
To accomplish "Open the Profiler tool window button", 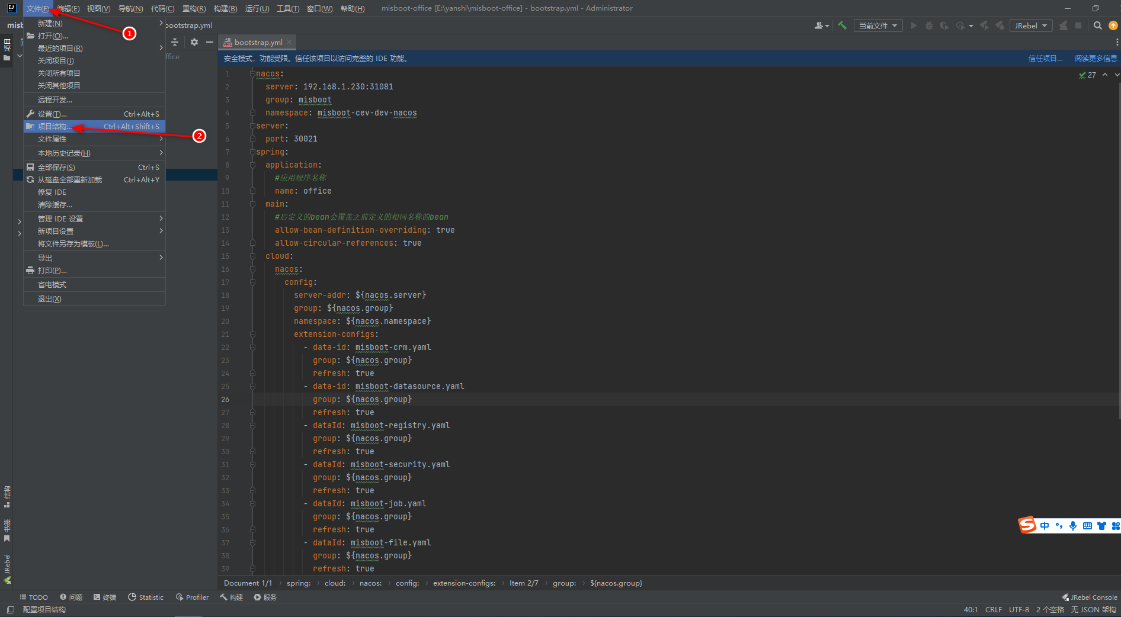I will [x=192, y=597].
